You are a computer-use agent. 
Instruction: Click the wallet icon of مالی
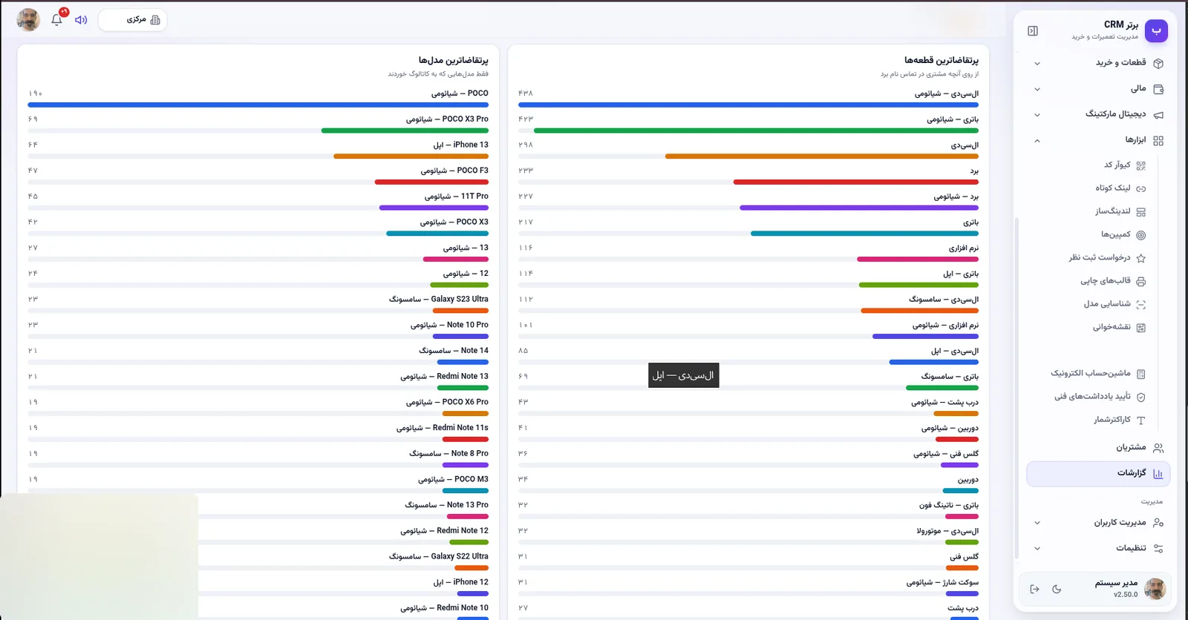(x=1158, y=89)
